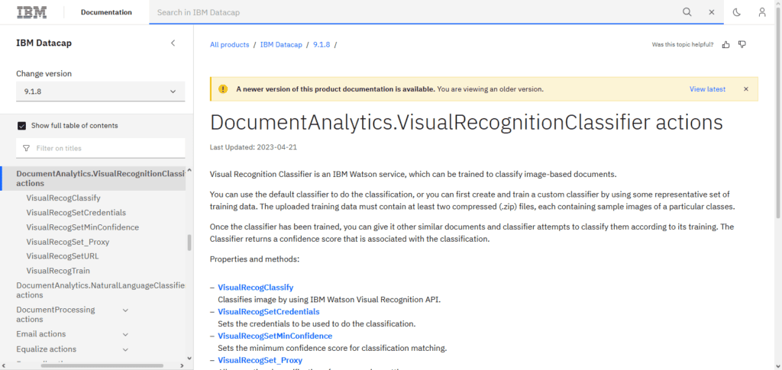Click the page title heading

click(467, 122)
